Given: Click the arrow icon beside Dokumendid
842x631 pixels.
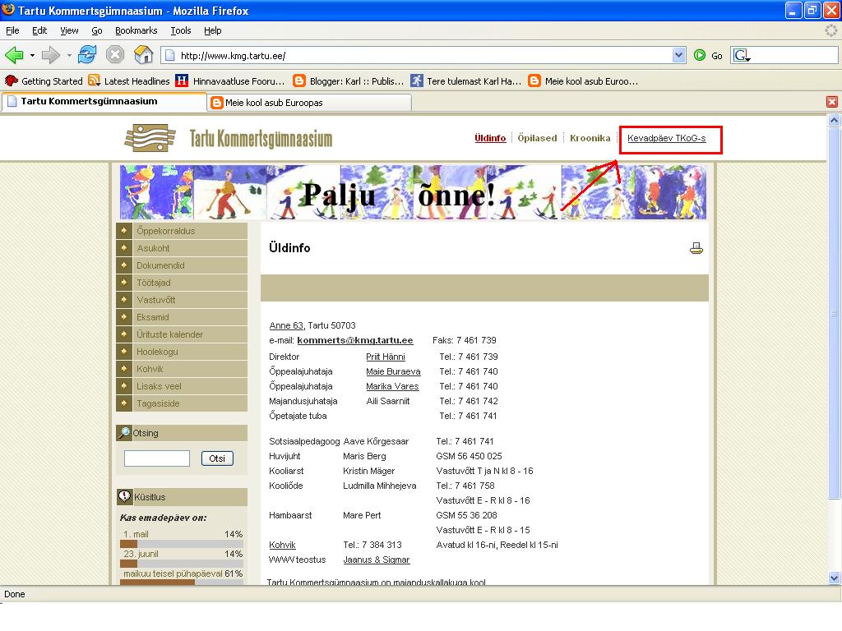Looking at the screenshot, I should (124, 265).
